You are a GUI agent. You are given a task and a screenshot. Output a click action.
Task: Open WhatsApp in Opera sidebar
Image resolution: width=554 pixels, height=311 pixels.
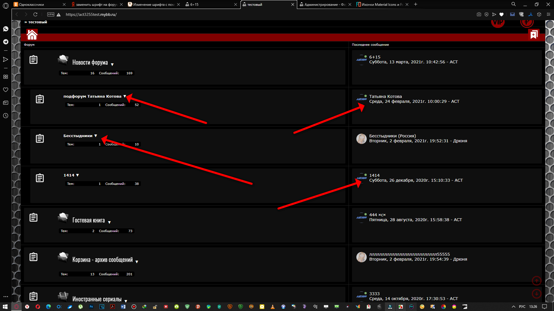6,29
